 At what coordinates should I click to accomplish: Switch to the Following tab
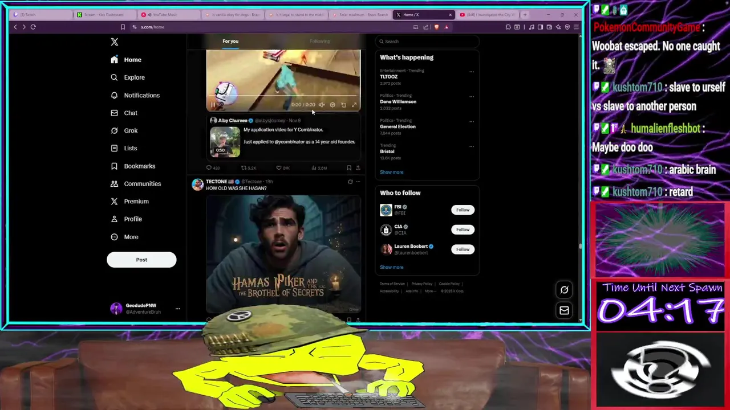click(320, 41)
